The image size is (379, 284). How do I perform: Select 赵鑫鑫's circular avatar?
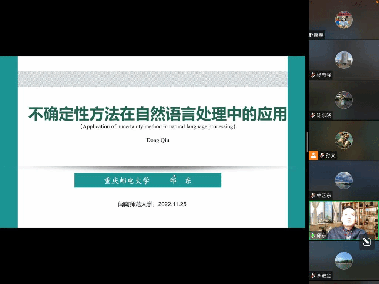point(343,20)
